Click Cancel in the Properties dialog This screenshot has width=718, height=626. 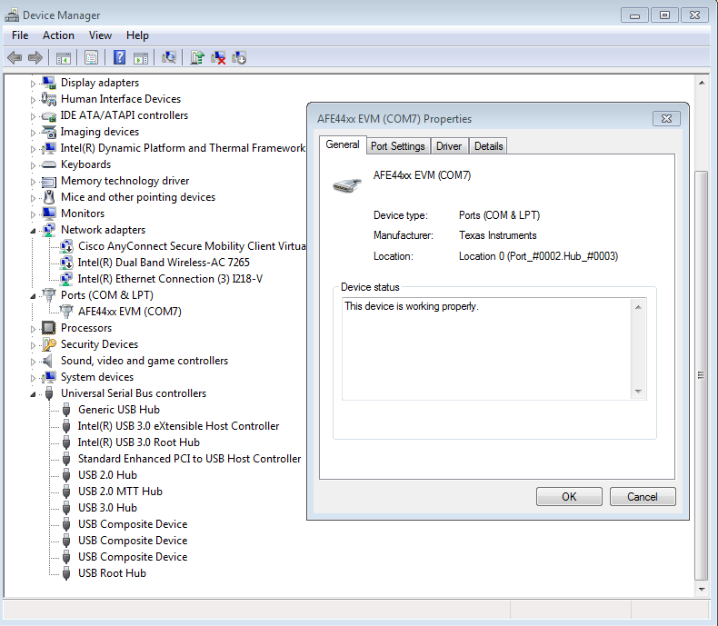643,496
